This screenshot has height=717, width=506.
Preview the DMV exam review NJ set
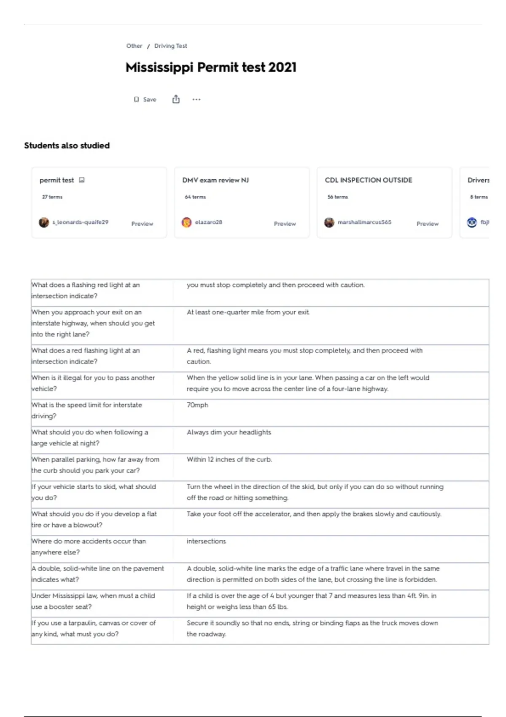pos(285,224)
